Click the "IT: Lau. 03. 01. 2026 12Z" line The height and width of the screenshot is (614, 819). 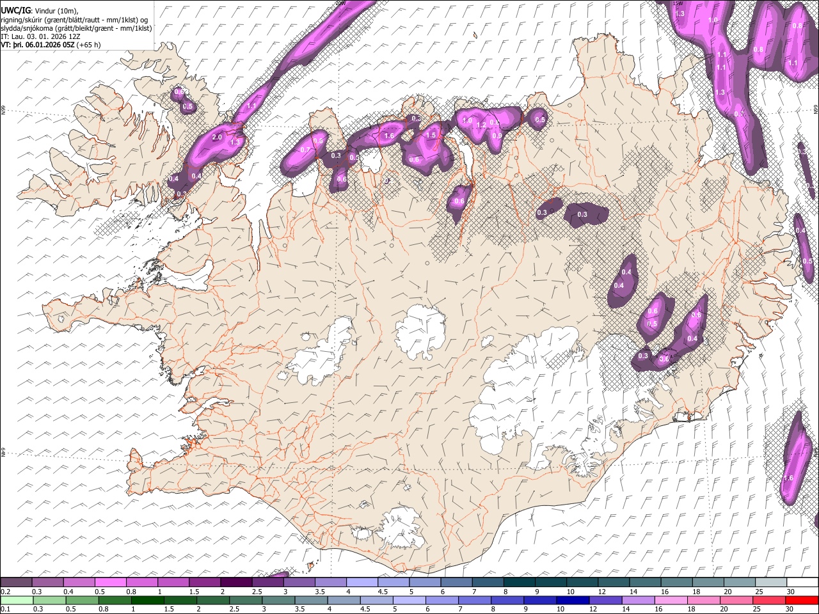pos(40,36)
